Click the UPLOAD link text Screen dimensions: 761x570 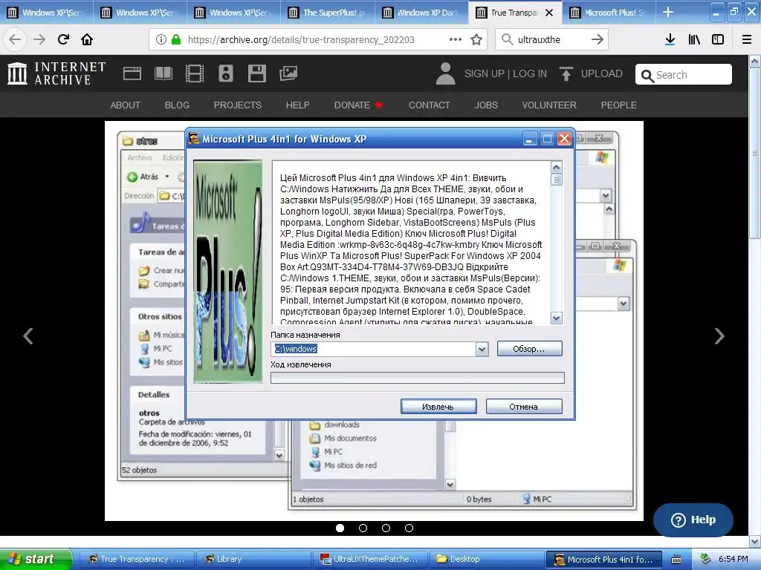coord(602,73)
